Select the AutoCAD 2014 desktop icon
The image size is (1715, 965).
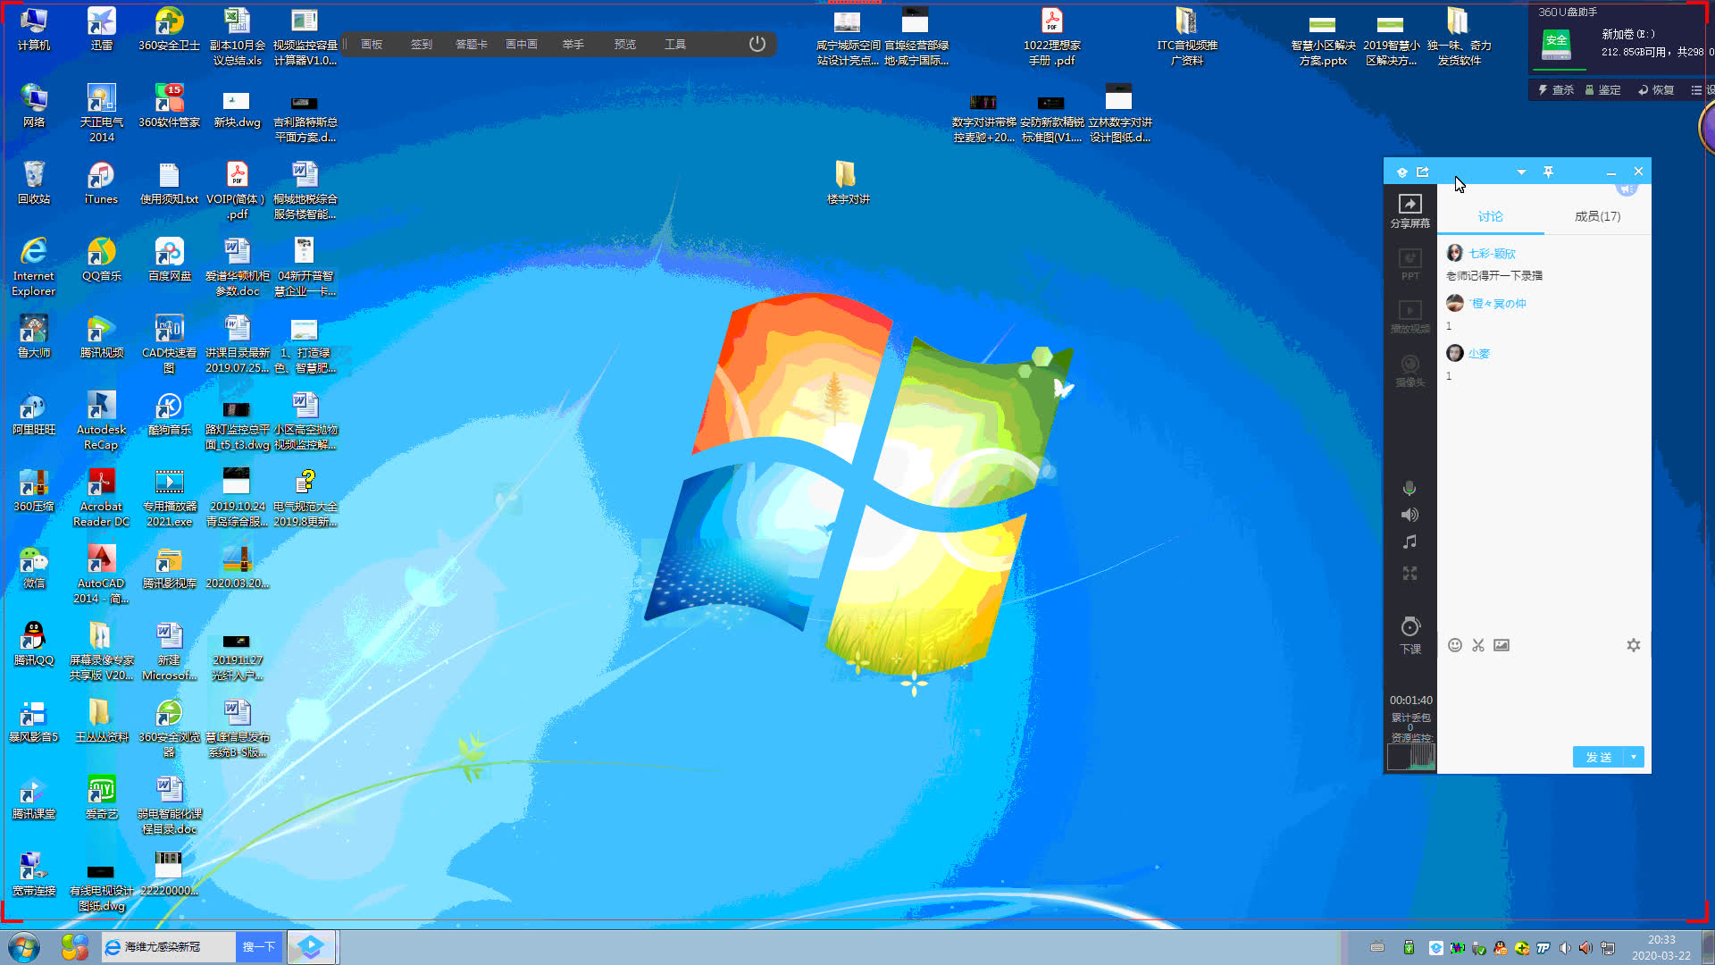[x=101, y=574]
